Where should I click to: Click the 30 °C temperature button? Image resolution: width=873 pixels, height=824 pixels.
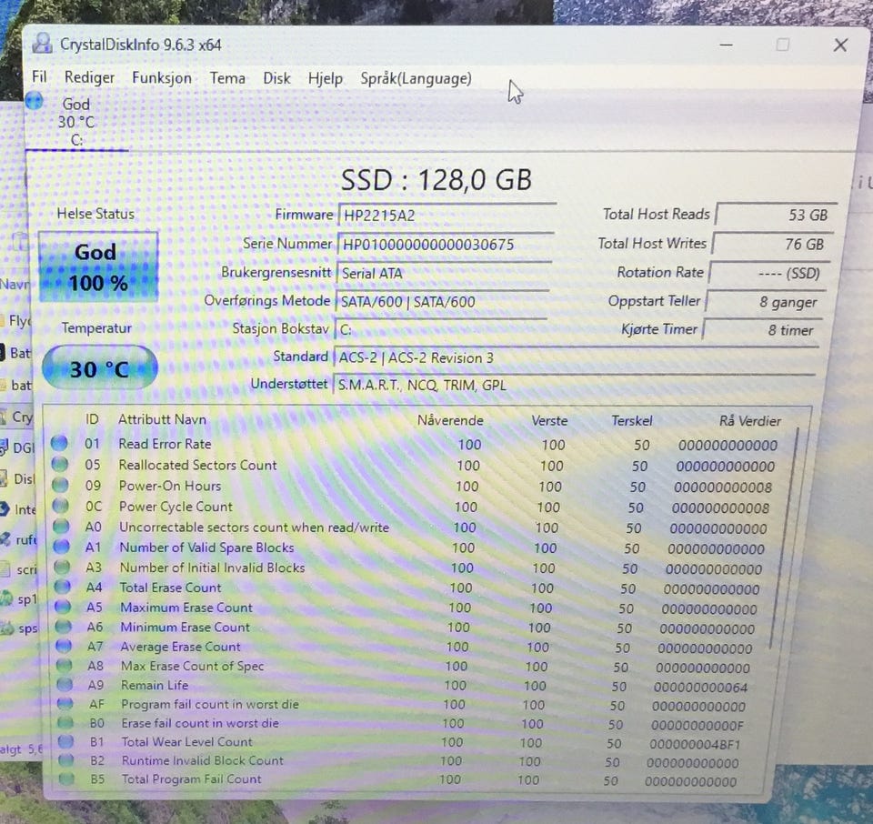pos(100,368)
